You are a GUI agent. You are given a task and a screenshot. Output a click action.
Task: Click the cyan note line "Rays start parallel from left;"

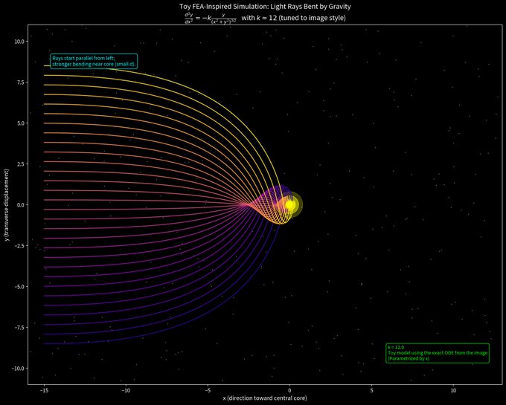tap(83, 58)
